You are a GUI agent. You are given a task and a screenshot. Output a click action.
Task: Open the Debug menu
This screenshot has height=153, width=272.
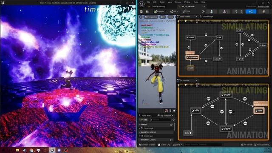click(x=178, y=2)
